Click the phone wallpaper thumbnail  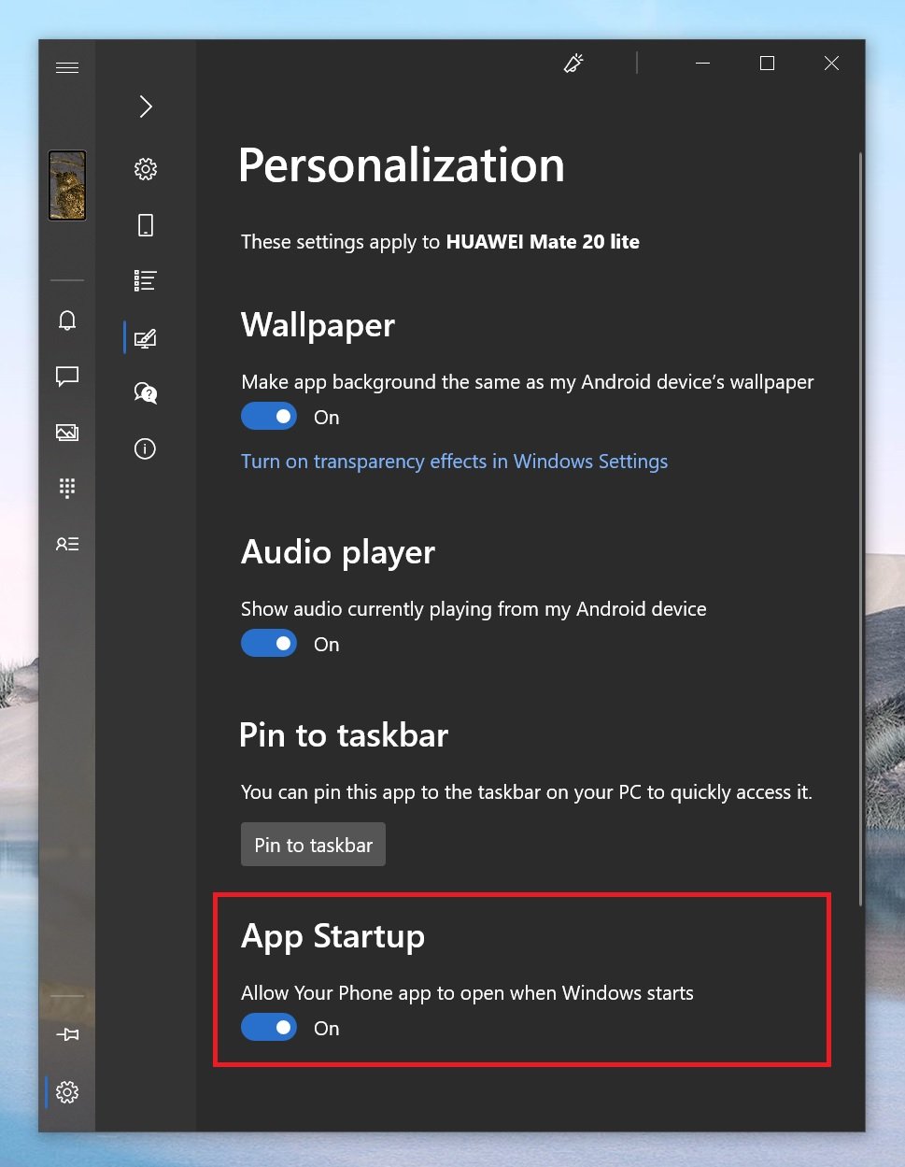[67, 185]
